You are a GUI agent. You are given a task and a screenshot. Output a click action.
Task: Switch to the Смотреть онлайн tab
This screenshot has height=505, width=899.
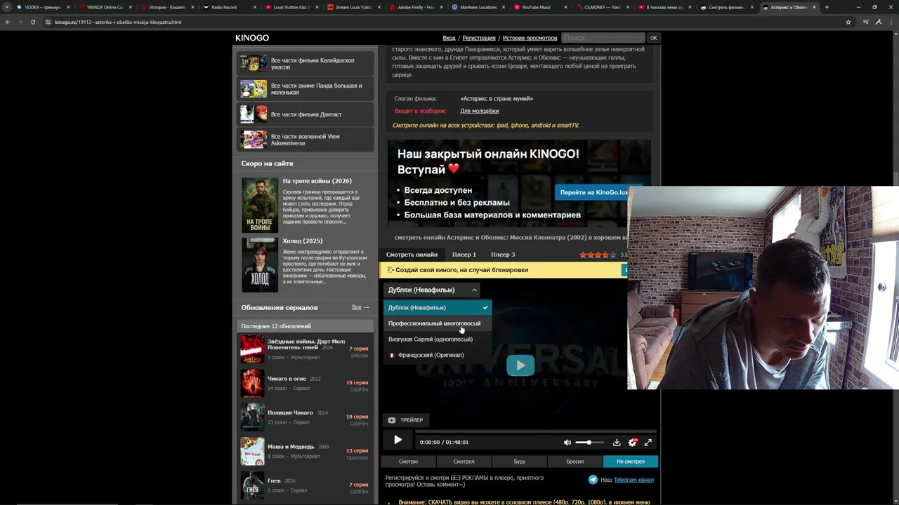pos(412,255)
